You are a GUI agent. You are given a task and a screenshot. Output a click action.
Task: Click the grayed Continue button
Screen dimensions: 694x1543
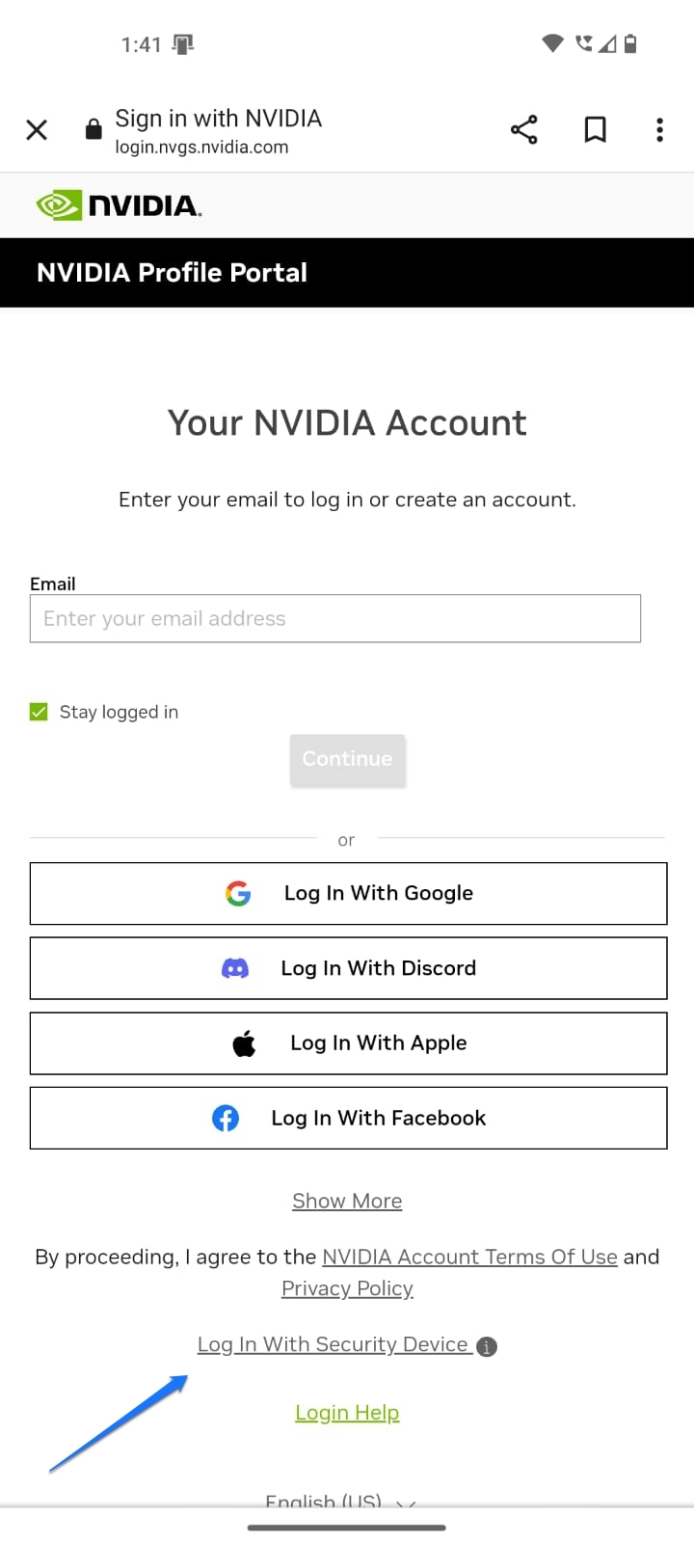[348, 760]
